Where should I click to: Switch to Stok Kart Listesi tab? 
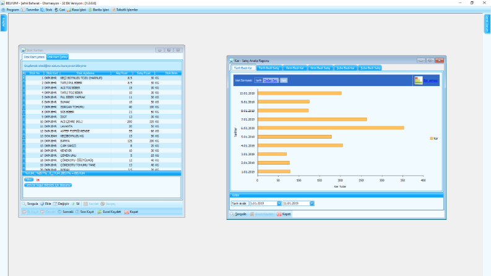point(34,57)
